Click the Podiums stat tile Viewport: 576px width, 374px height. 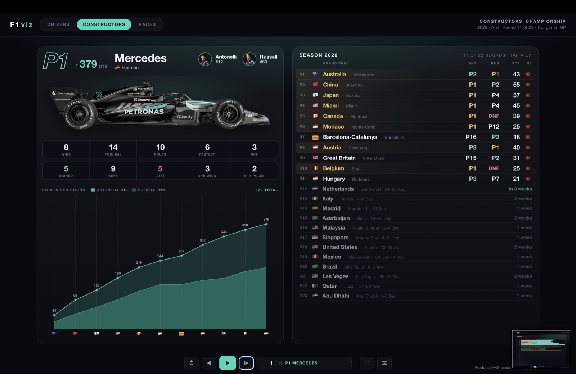point(113,149)
